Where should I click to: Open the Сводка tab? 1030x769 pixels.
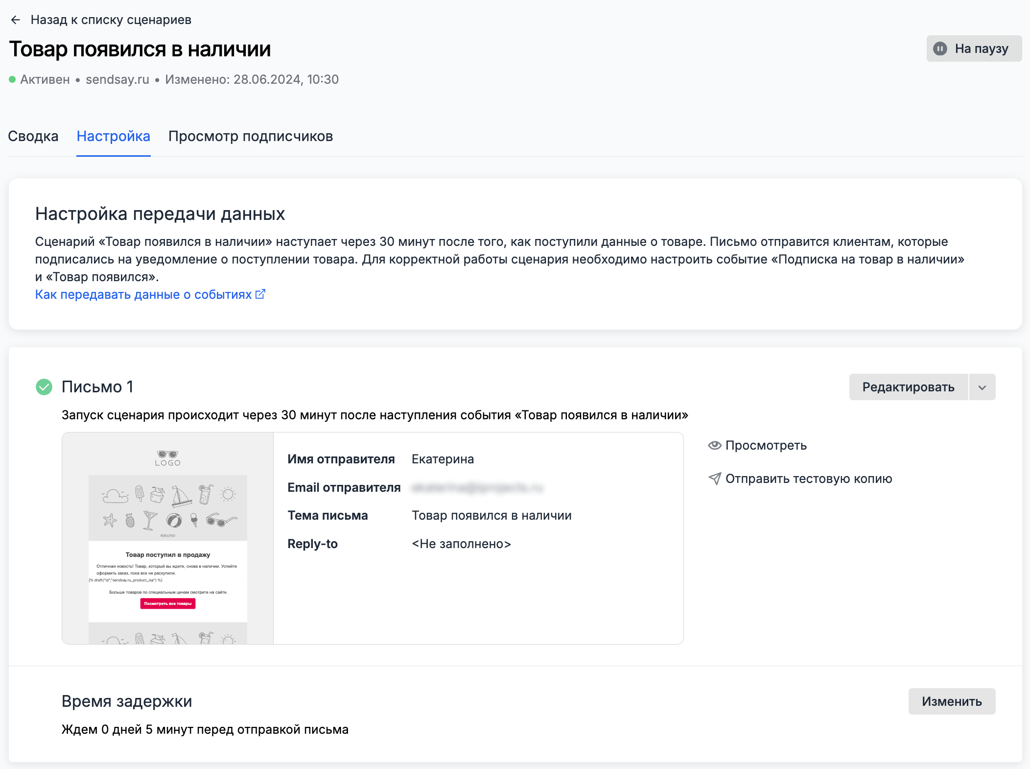(x=33, y=136)
